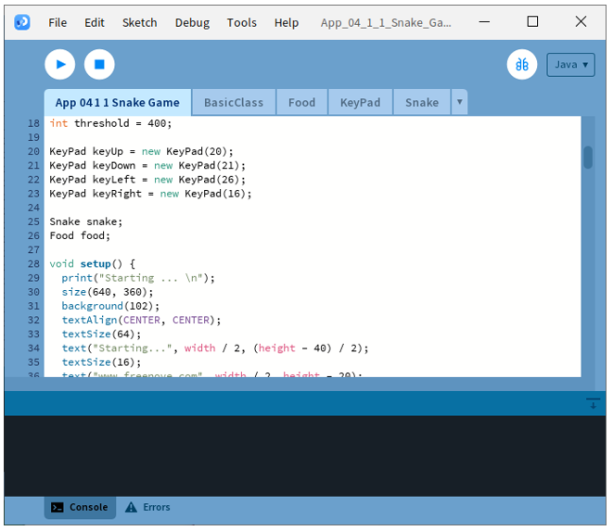Minimize the Processing window
The width and height of the screenshot is (613, 531).
click(484, 22)
